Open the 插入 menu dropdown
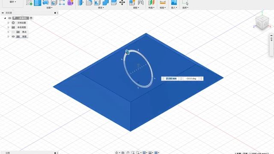Viewport: 274px width, 154px height. tap(174, 8)
